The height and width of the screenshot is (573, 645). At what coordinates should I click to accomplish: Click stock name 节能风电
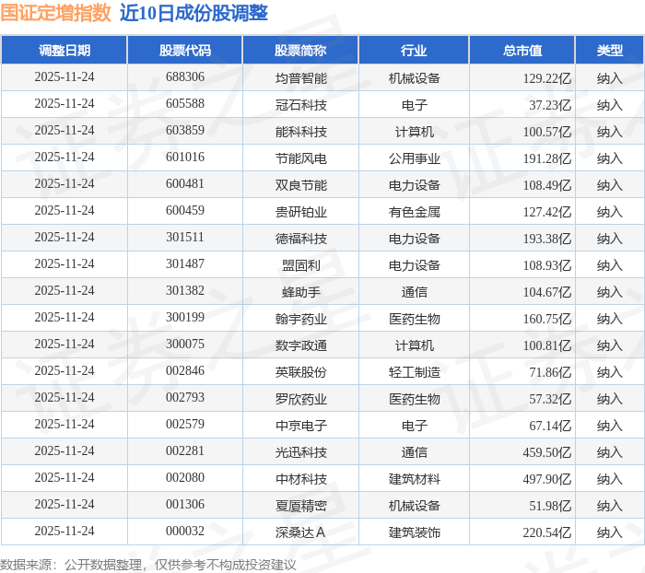point(301,158)
